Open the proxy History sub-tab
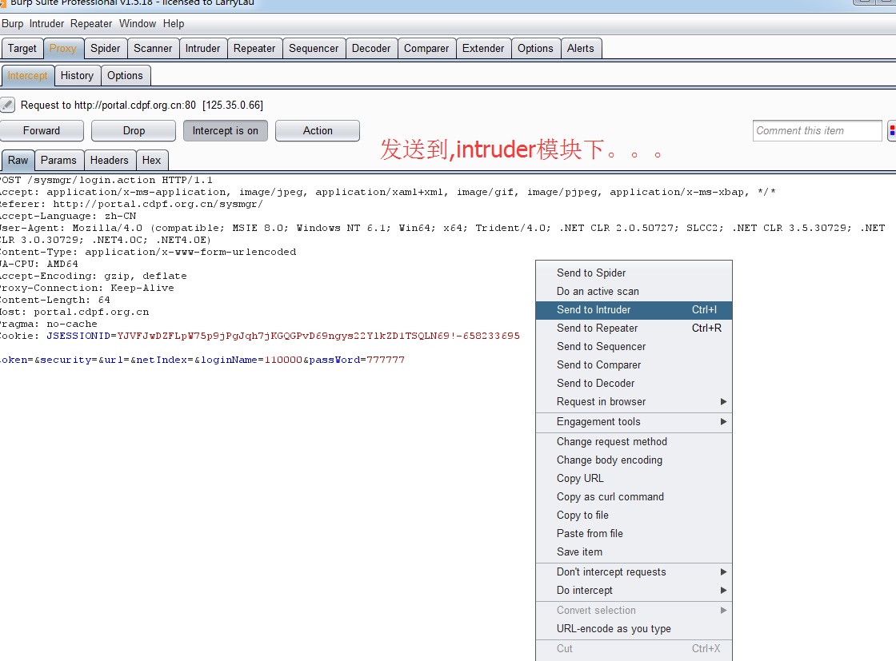The image size is (896, 661). (x=77, y=75)
